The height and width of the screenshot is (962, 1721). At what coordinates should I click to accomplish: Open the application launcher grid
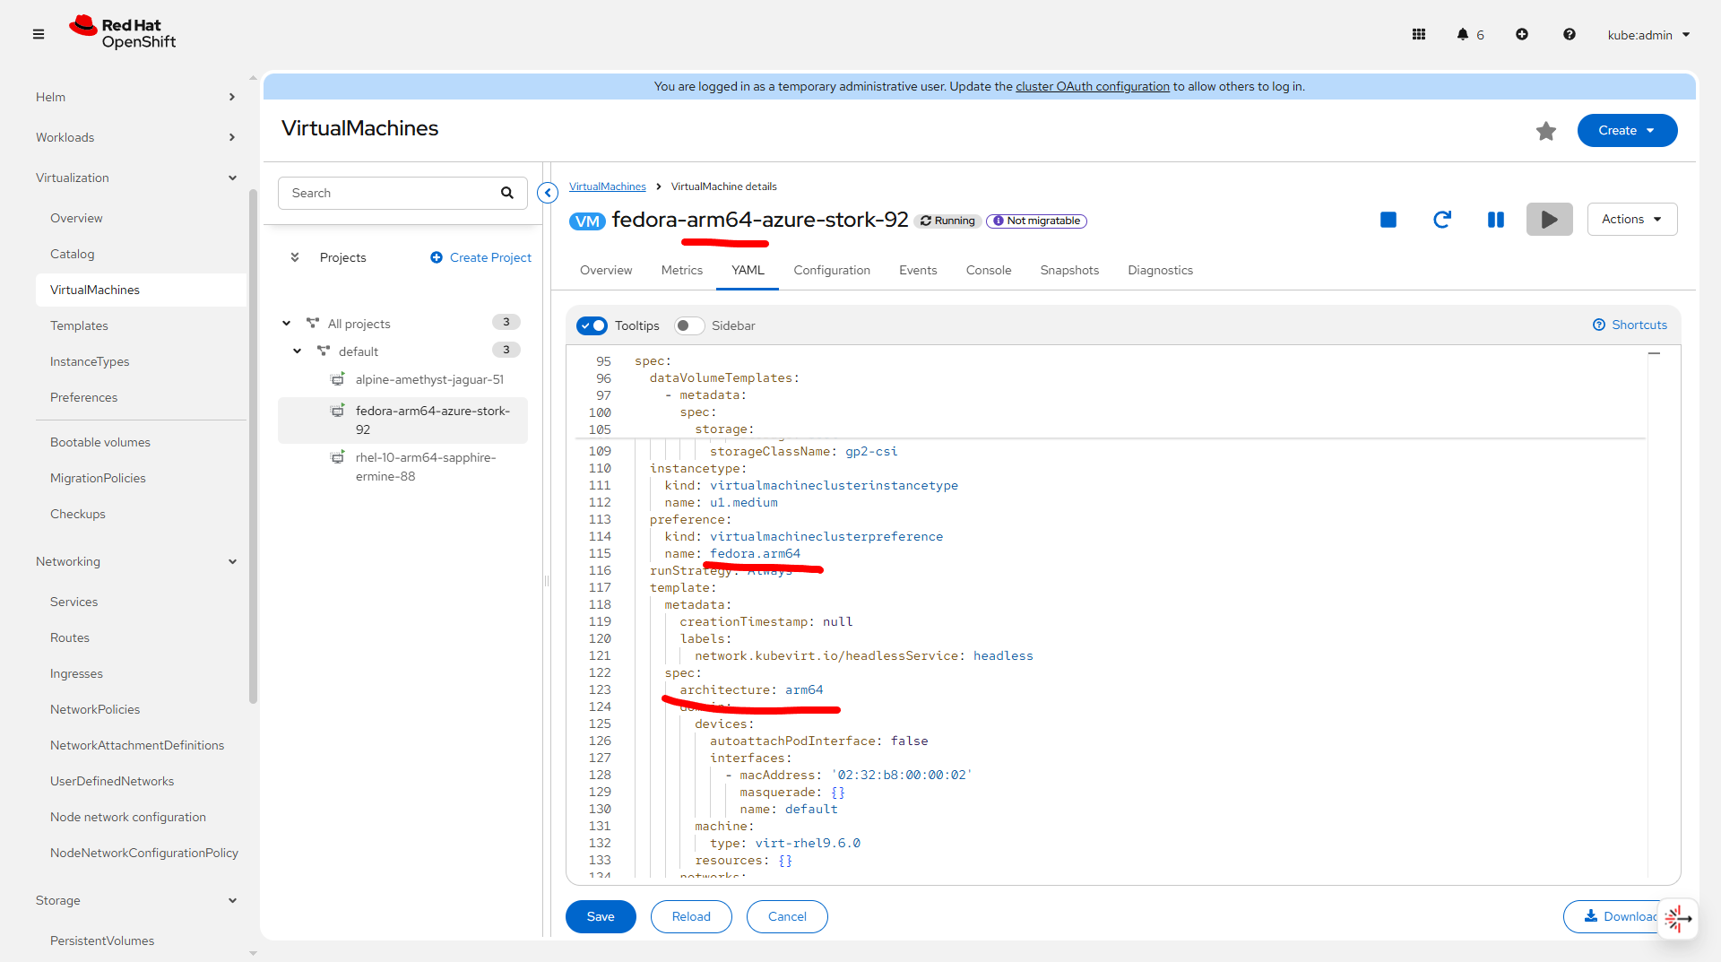[1419, 34]
